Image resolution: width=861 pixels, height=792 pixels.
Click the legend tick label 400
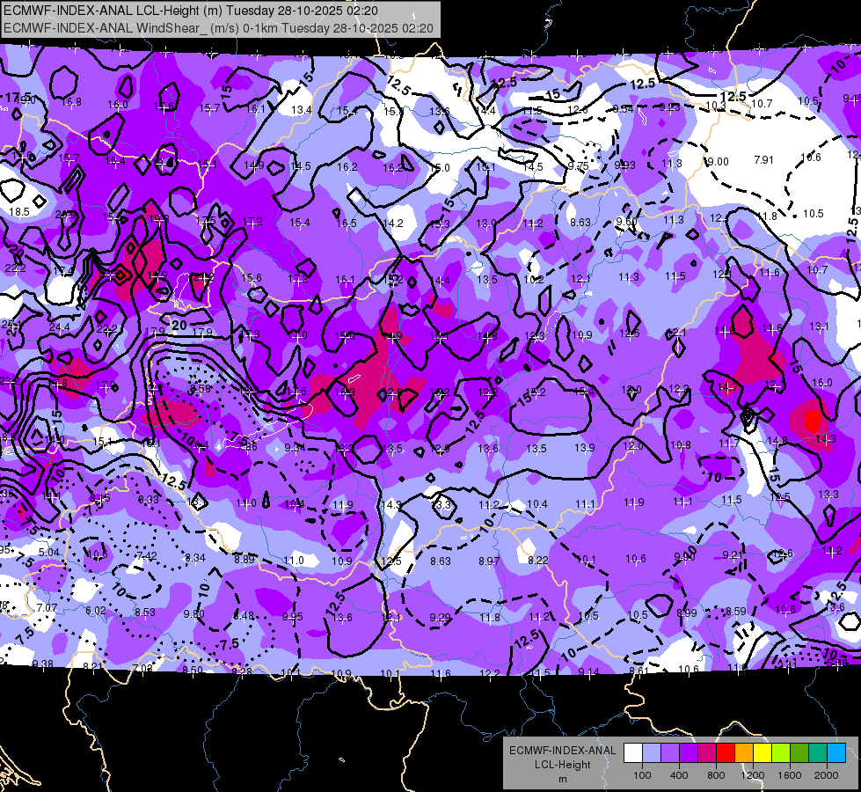pos(679,775)
